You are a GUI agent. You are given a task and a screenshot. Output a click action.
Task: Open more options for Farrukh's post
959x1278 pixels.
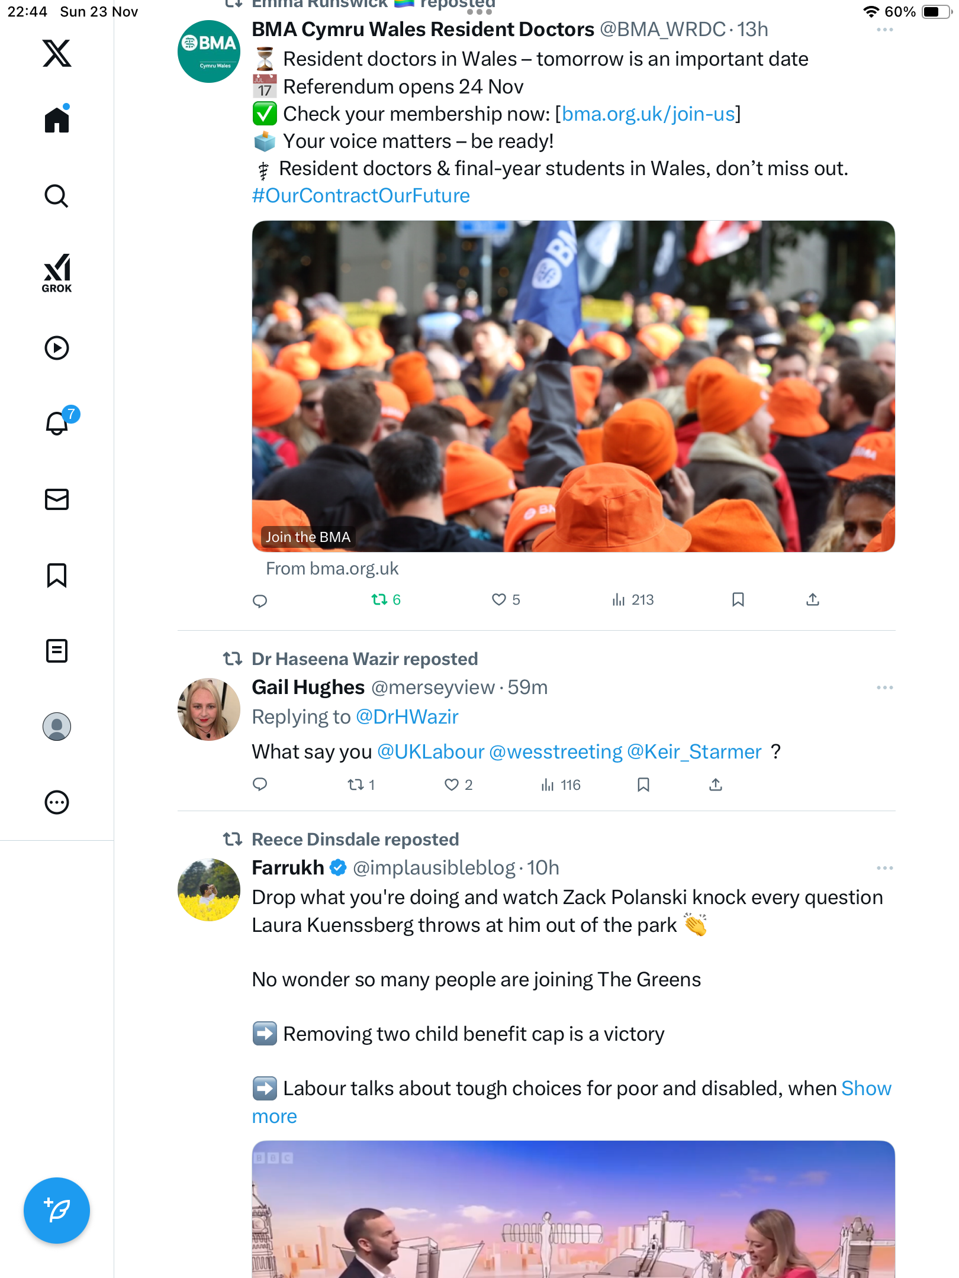click(884, 868)
